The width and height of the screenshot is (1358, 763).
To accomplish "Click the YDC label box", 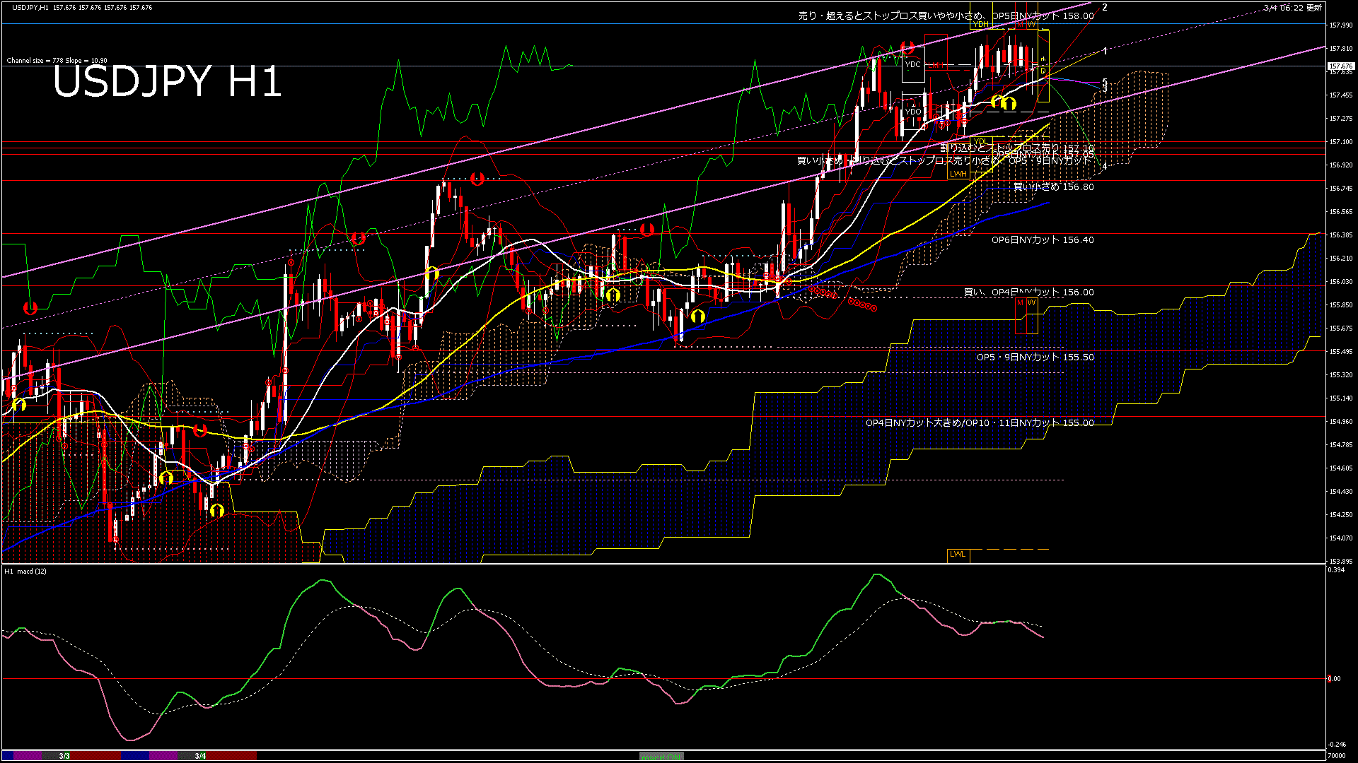I will (913, 64).
